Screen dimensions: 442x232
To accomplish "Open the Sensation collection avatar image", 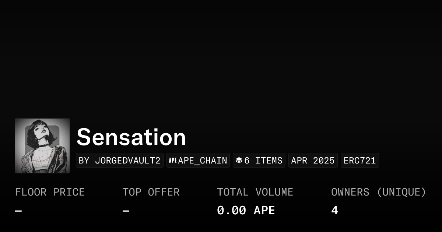I will (x=42, y=146).
